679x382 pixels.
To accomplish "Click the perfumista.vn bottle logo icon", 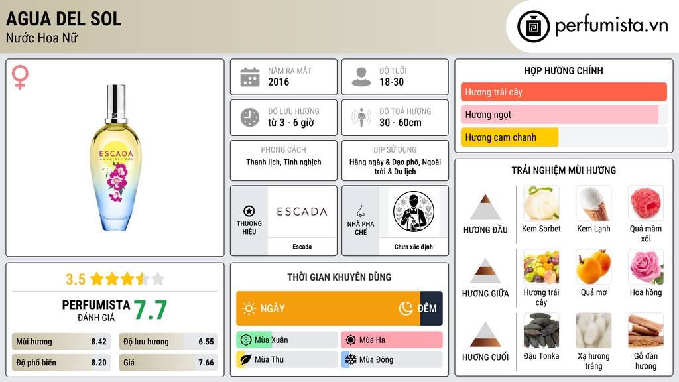I will [533, 27].
